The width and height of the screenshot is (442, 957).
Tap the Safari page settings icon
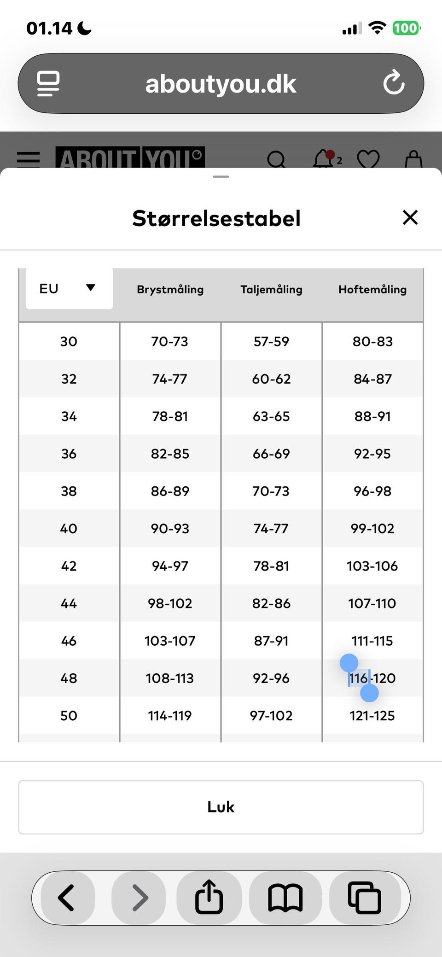point(48,83)
